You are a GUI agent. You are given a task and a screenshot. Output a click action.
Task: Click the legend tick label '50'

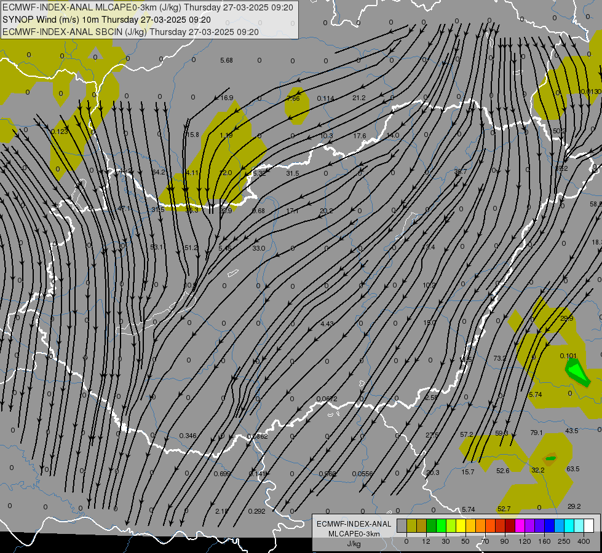point(465,541)
